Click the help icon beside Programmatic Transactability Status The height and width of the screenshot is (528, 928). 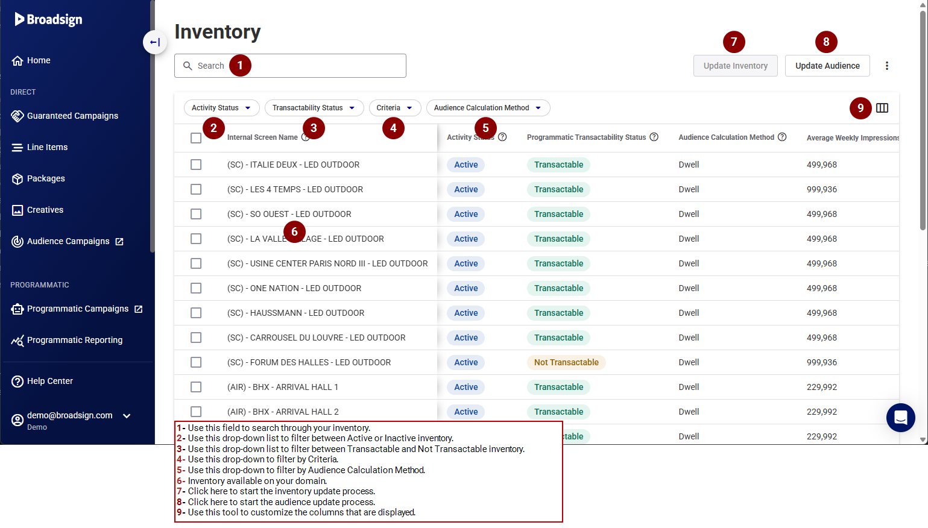point(654,137)
